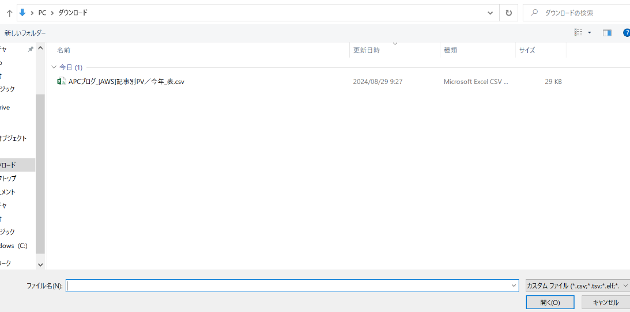Select ブジェクト item in navigation pane

(13, 138)
